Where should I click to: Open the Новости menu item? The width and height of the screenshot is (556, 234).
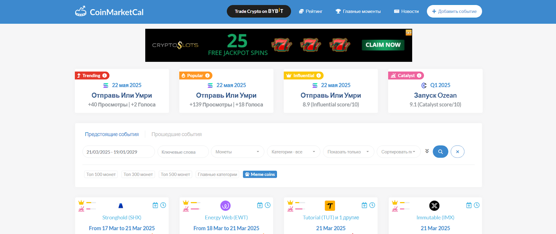tap(406, 11)
